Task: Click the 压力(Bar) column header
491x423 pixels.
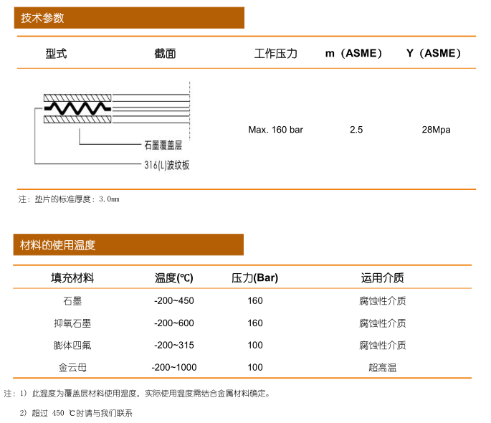Action: (254, 278)
